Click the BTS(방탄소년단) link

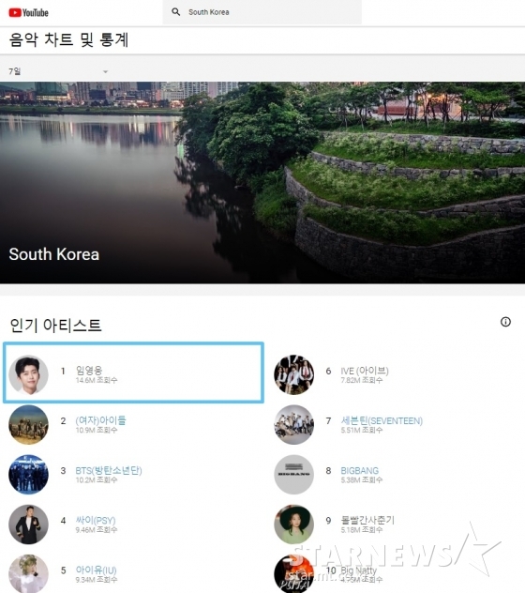[109, 470]
